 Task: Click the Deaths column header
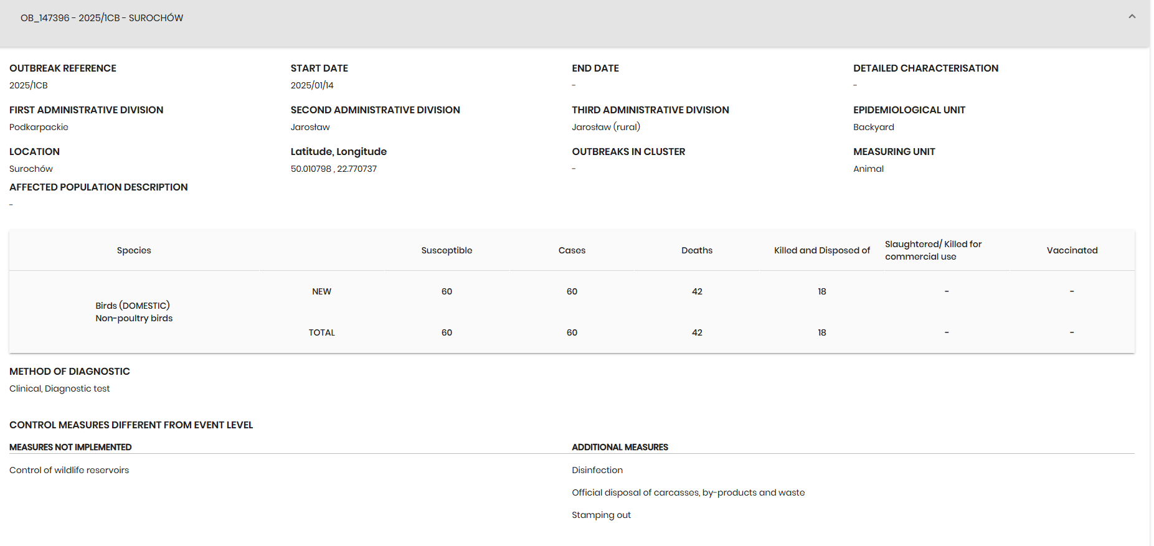pos(696,250)
